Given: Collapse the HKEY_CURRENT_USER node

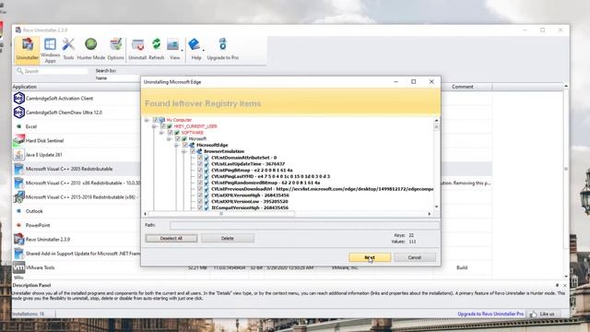Looking at the screenshot, I should pos(154,126).
